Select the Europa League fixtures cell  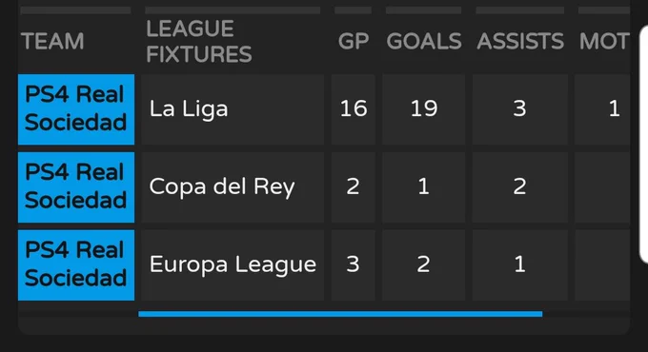pyautogui.click(x=233, y=264)
